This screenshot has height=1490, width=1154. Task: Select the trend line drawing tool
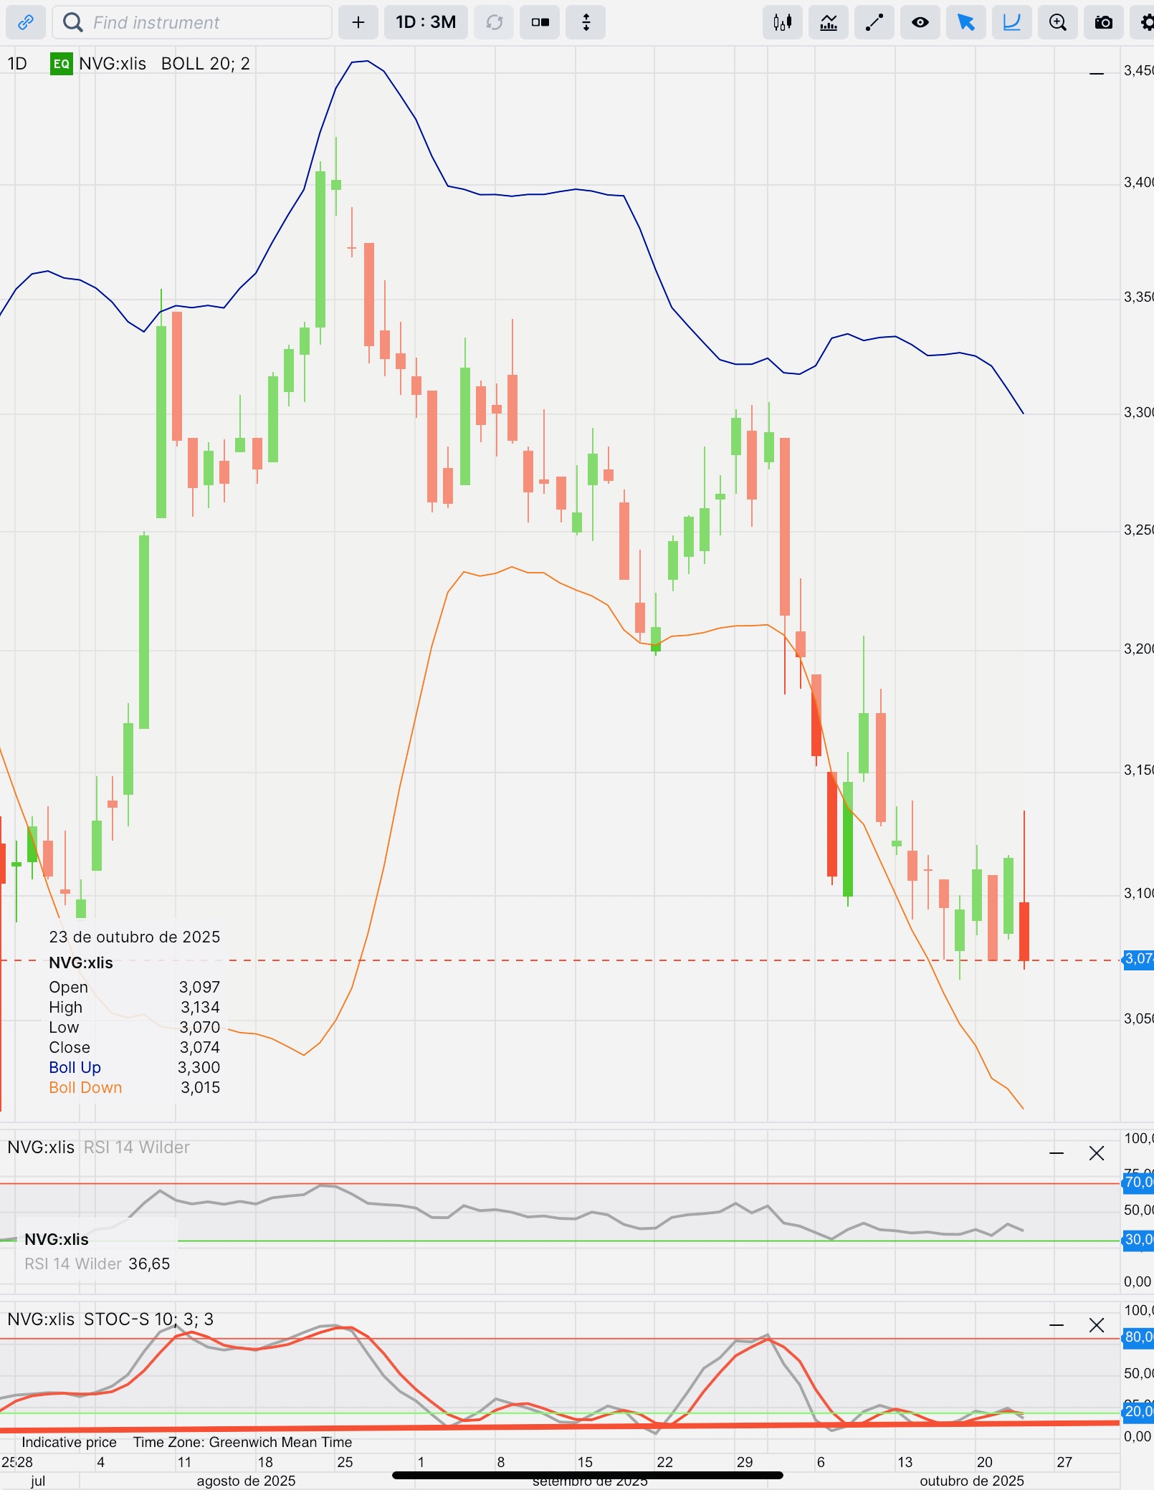pyautogui.click(x=874, y=22)
